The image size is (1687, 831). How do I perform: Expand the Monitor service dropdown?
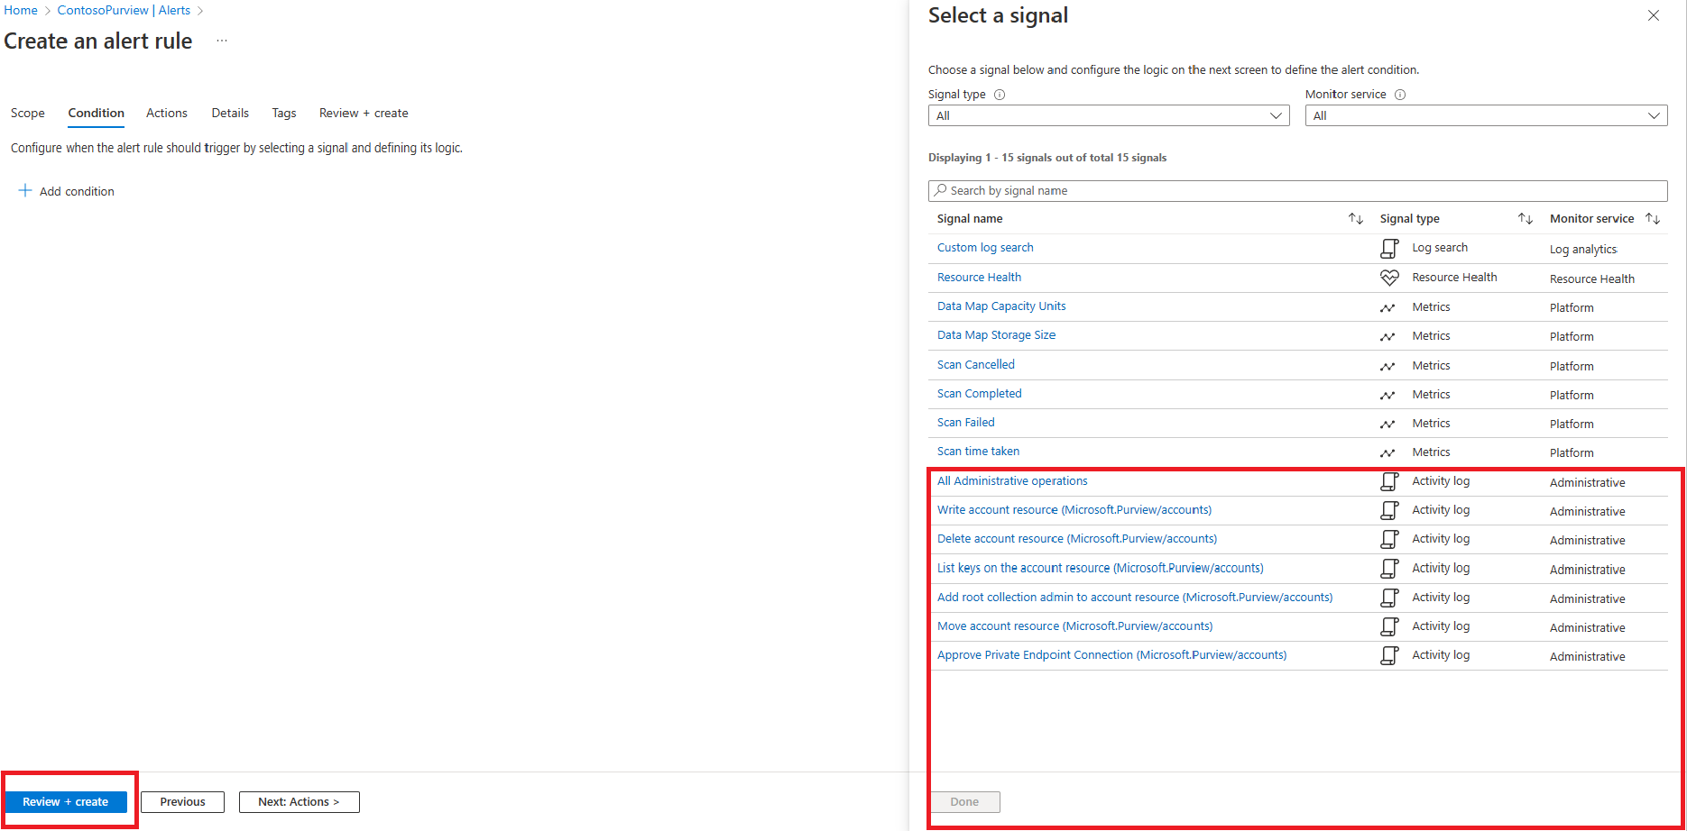pyautogui.click(x=1486, y=115)
